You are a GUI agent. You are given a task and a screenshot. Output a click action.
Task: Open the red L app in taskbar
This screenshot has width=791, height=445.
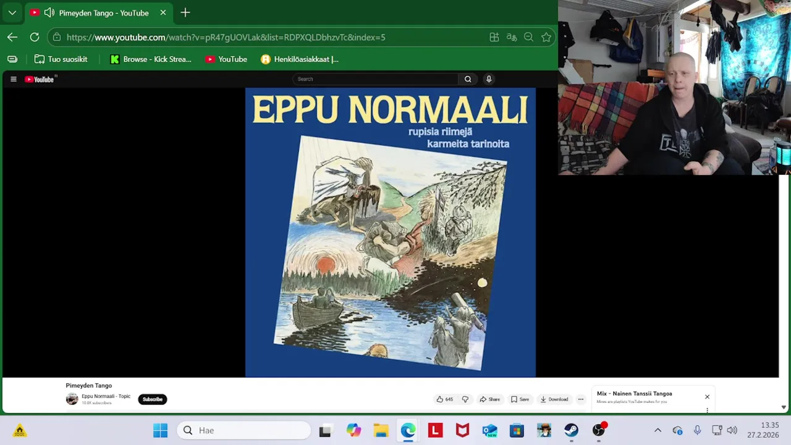(x=435, y=430)
